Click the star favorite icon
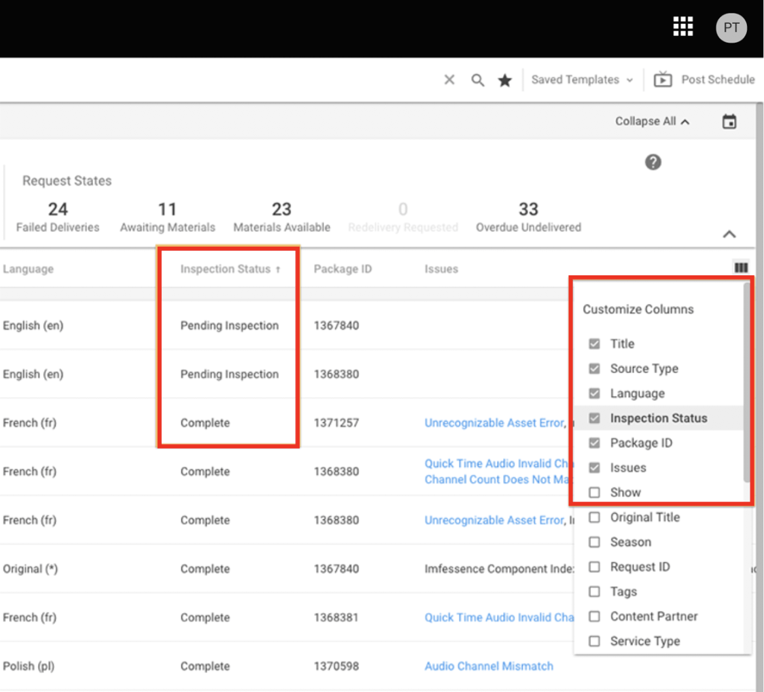 click(506, 80)
